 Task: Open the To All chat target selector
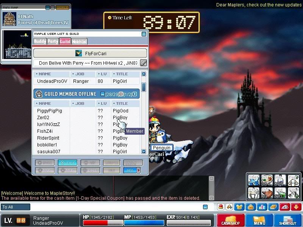[x=16, y=207]
